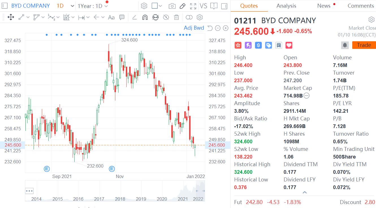Toggle the drawing sync/lock icon

coord(155,18)
